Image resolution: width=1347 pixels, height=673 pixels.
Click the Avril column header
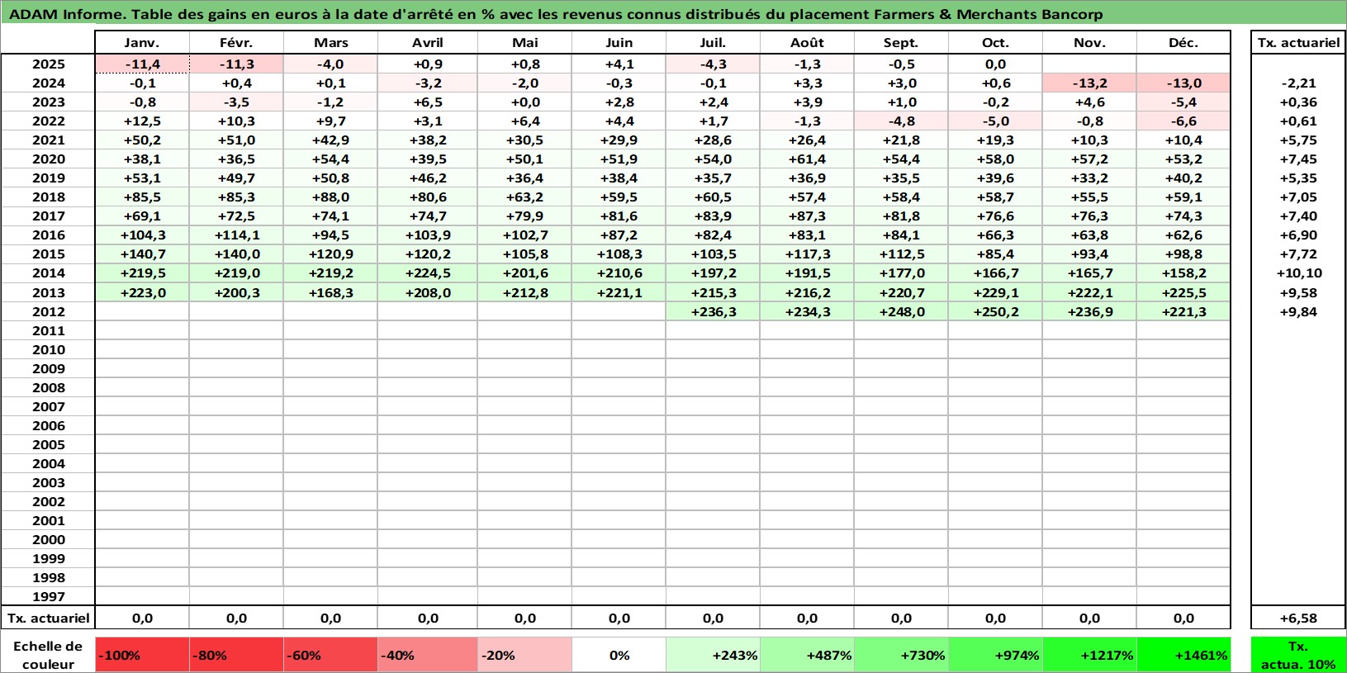pyautogui.click(x=428, y=42)
